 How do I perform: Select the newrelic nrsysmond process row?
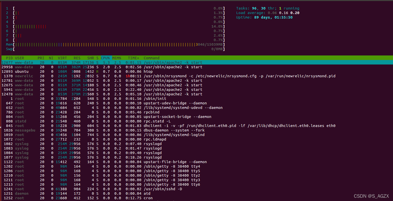(197, 76)
